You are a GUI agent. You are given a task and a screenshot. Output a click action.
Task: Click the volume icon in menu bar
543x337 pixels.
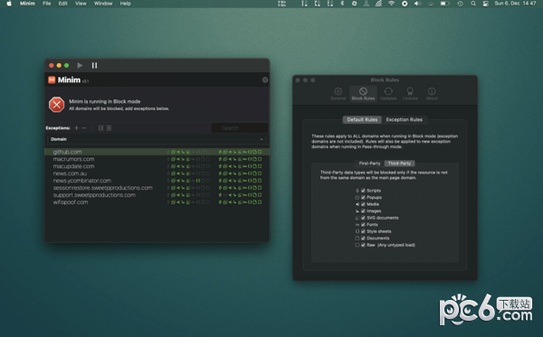pos(417,4)
